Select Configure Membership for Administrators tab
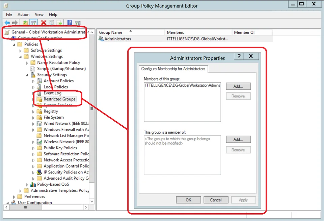The height and width of the screenshot is (221, 324). click(173, 69)
